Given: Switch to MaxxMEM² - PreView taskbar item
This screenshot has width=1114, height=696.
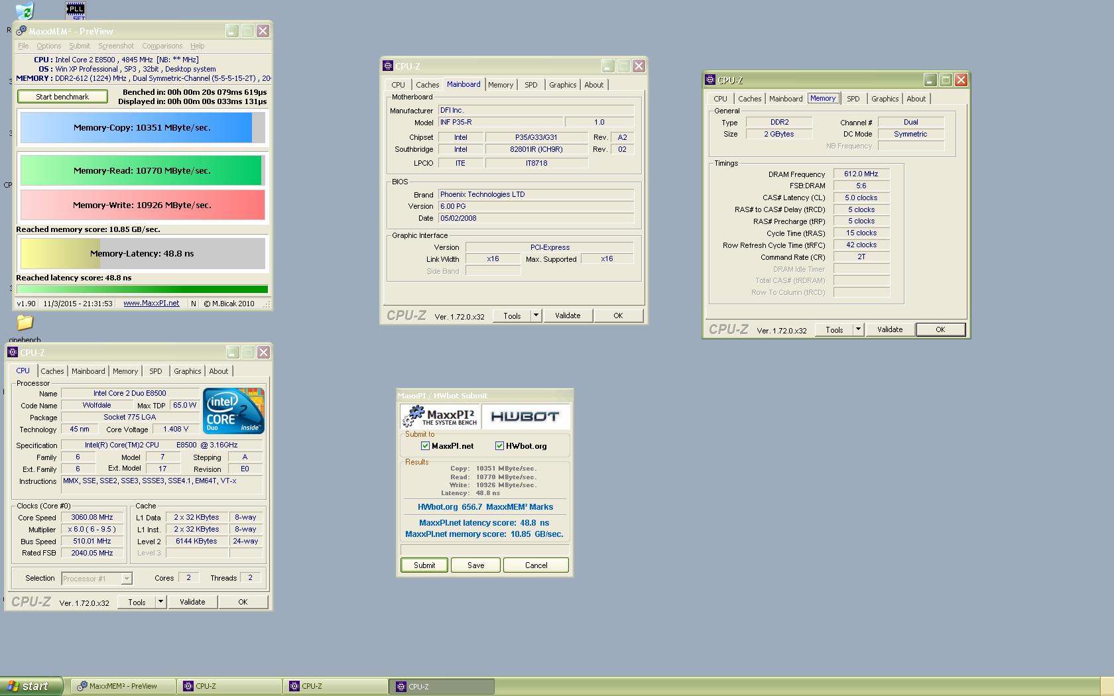Looking at the screenshot, I should (123, 686).
